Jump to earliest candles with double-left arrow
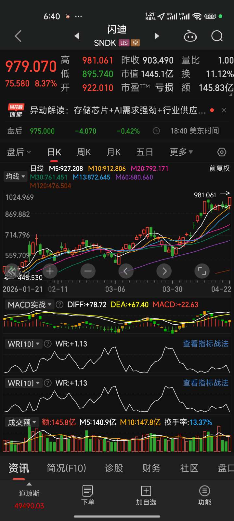Image resolution: width=234 pixels, height=521 pixels. tap(12, 271)
